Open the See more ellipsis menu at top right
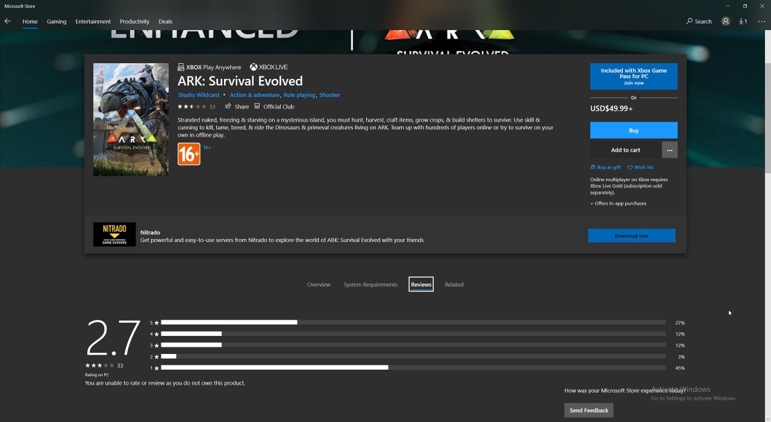Screen dimensions: 771x422 point(762,21)
